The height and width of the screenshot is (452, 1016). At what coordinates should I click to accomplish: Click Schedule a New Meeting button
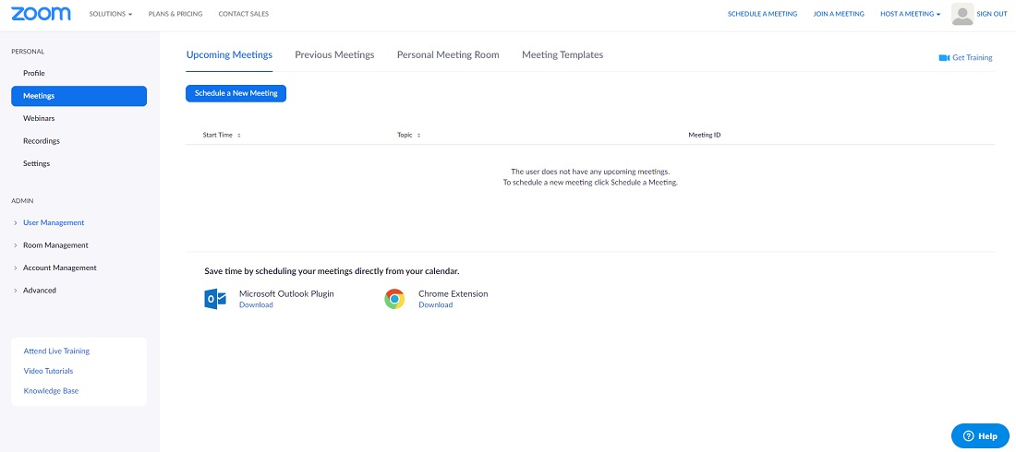[236, 93]
